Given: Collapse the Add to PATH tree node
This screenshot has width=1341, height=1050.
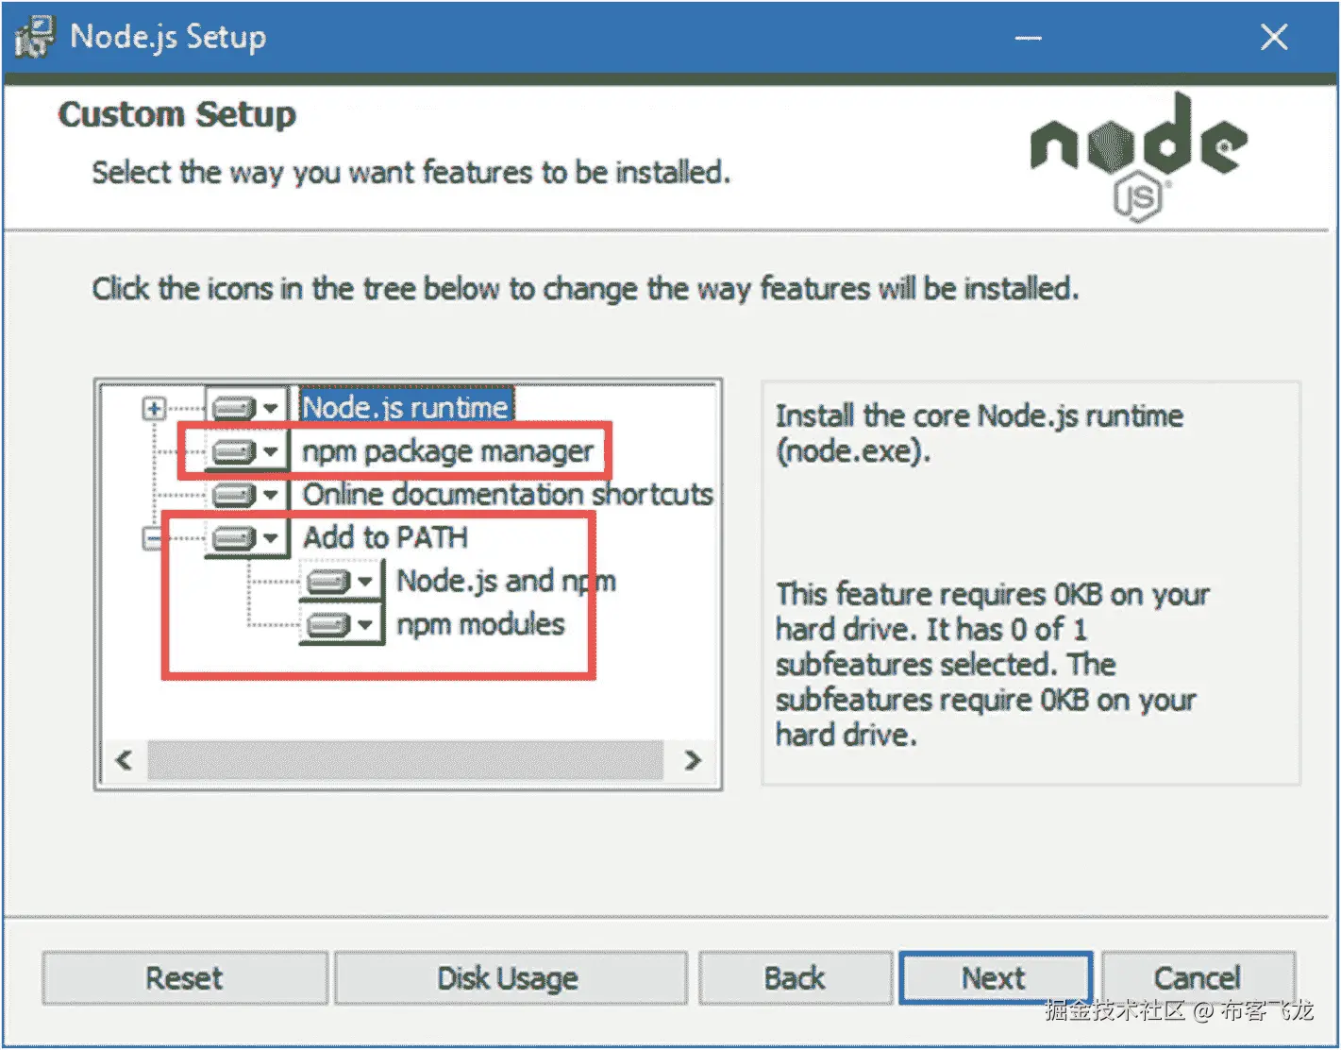Looking at the screenshot, I should [x=153, y=539].
